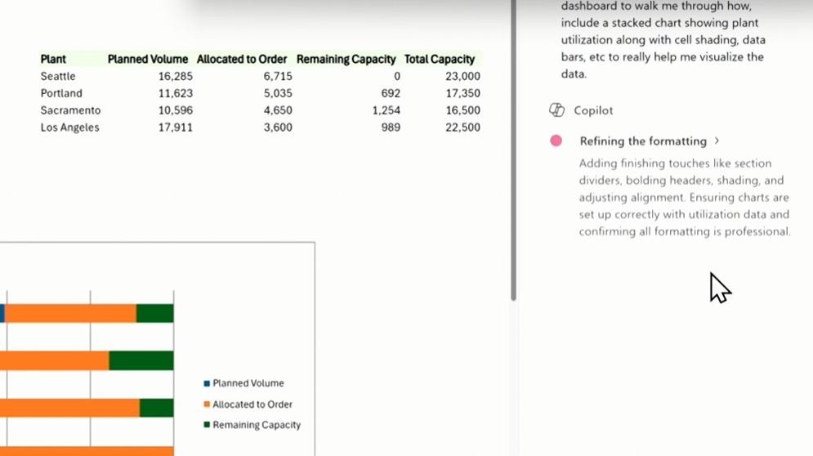Image resolution: width=813 pixels, height=456 pixels.
Task: Click the blue Planned Volume legend swatch
Action: tap(207, 383)
